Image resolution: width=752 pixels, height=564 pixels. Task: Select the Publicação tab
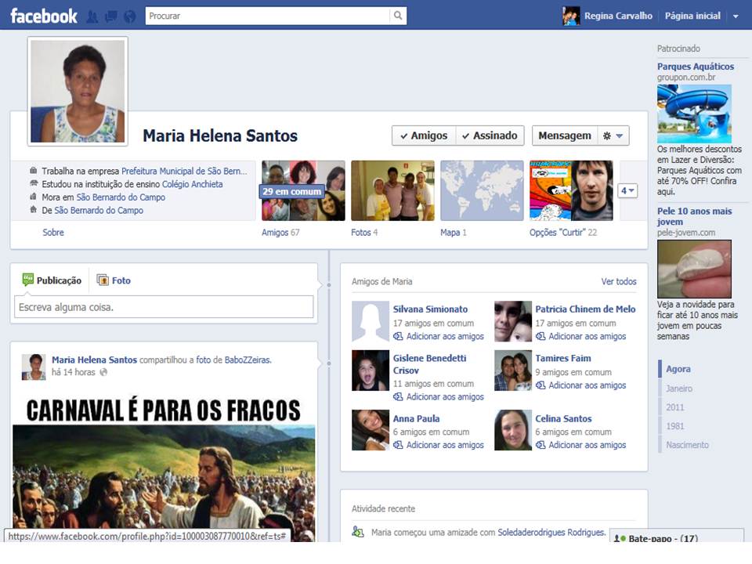[x=52, y=280]
